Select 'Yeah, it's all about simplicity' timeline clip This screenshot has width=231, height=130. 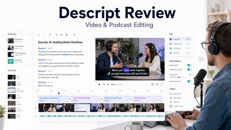86,99
